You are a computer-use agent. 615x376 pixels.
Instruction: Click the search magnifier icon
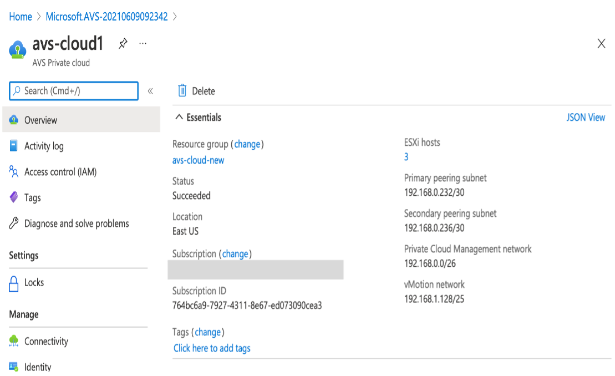(17, 91)
